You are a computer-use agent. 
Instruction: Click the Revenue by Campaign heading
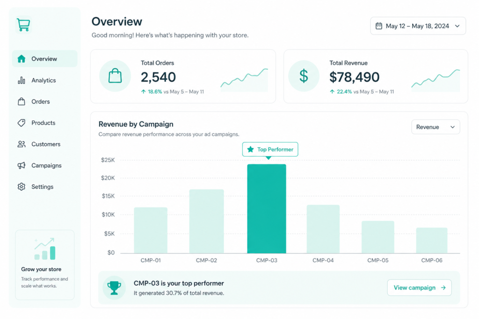point(136,124)
